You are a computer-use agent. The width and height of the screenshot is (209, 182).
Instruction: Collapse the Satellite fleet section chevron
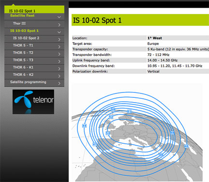coord(59,17)
